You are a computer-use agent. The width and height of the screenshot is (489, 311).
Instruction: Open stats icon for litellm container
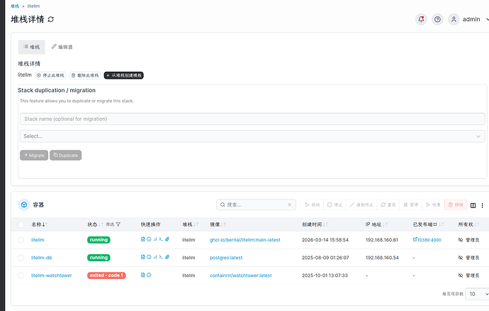(x=155, y=239)
